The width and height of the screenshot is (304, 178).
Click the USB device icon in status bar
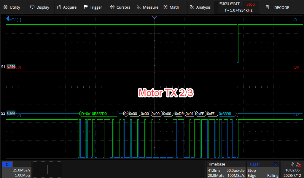pos(292,164)
